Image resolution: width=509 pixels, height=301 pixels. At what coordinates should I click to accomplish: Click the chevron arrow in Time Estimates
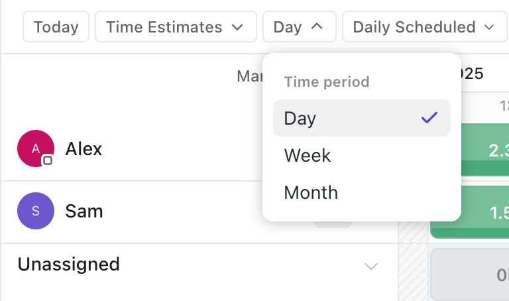click(237, 27)
